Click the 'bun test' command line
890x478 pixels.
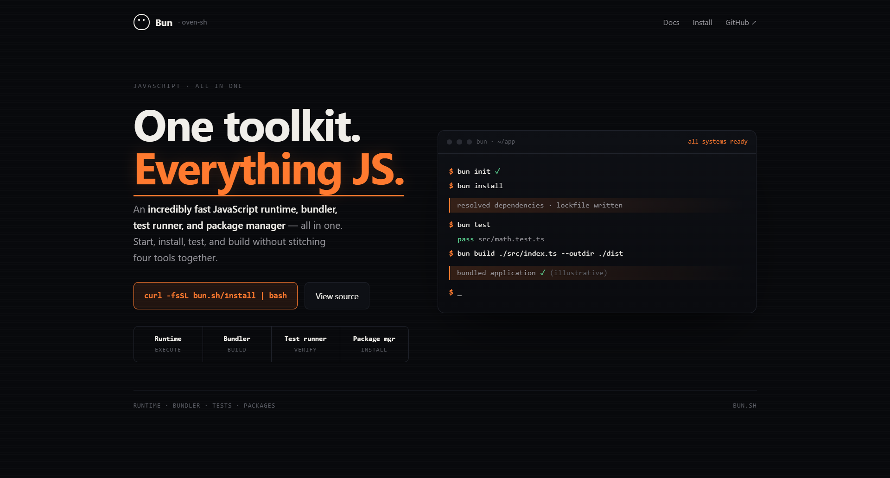point(470,225)
